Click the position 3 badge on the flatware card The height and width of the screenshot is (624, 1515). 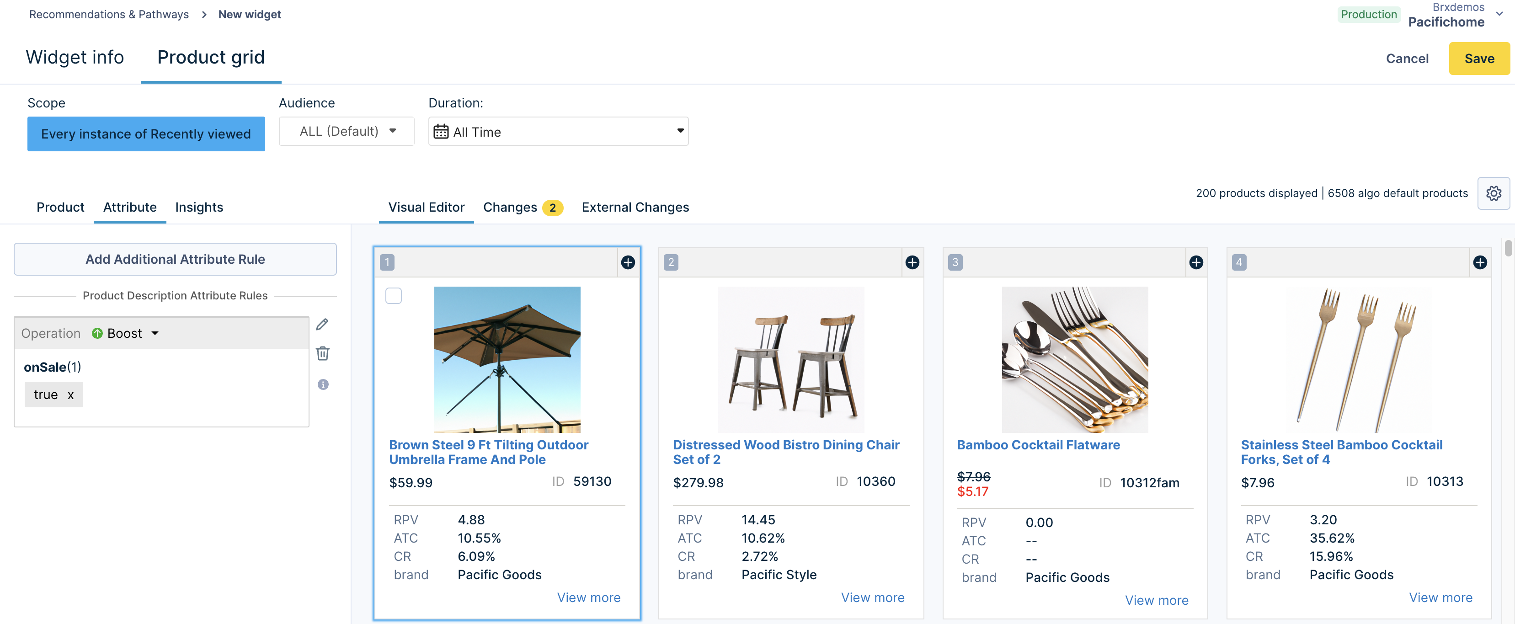[x=955, y=262]
